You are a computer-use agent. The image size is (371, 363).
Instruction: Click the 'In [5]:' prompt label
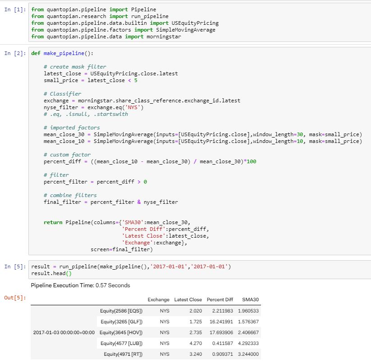point(15,267)
